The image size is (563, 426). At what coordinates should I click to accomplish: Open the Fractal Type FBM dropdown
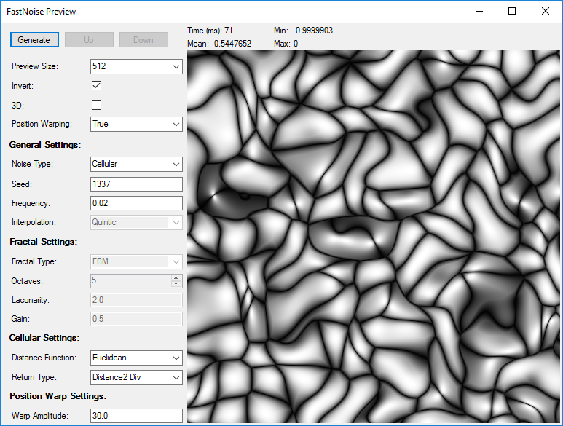pos(136,261)
